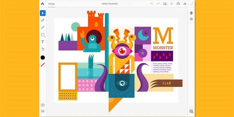Toggle full screen view
234x117 pixels.
[192, 4]
